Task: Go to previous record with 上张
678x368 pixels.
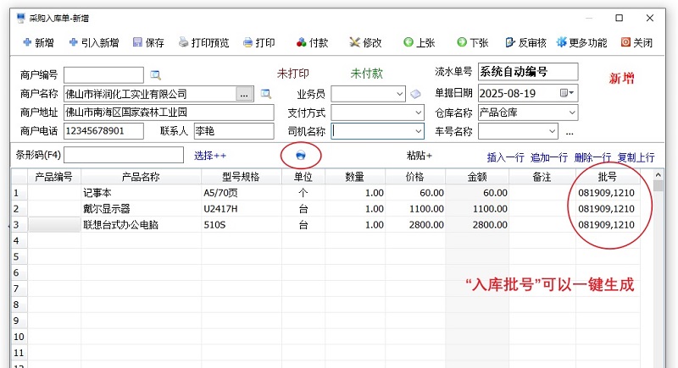Action: [x=420, y=42]
